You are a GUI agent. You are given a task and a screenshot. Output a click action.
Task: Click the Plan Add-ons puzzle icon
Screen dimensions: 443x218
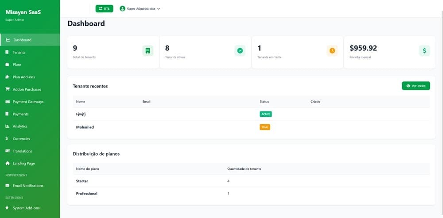(x=7, y=77)
